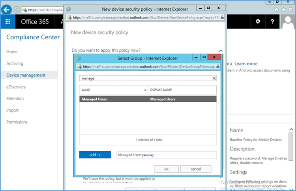
Task: Click the Select Group dialog address bar
Action: (149, 66)
